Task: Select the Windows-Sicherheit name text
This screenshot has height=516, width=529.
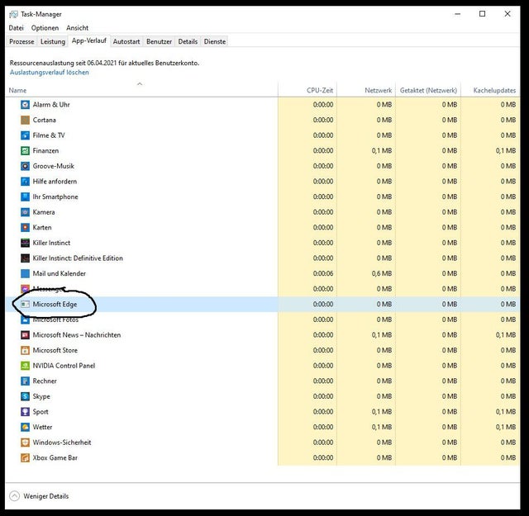Action: pyautogui.click(x=62, y=443)
